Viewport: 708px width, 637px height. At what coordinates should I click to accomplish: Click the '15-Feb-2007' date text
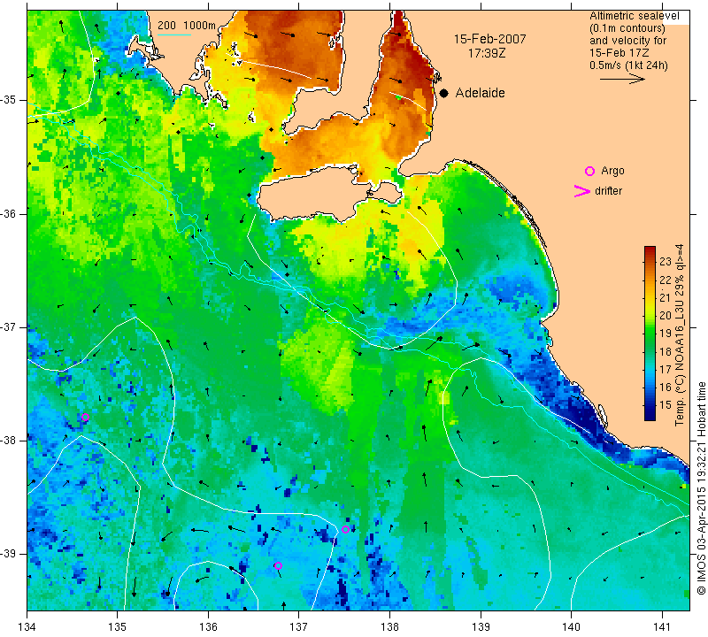pyautogui.click(x=490, y=39)
